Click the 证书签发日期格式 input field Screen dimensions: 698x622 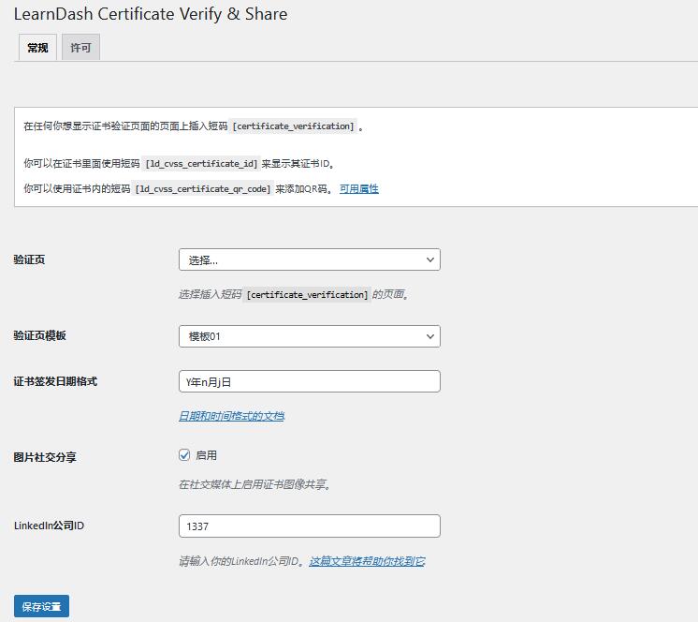pos(309,382)
